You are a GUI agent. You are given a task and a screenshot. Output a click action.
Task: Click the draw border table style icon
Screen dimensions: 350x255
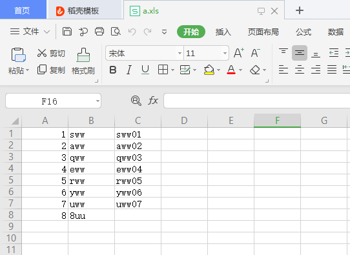(x=185, y=70)
